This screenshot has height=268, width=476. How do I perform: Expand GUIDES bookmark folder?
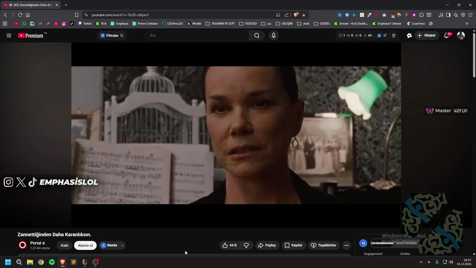(322, 23)
